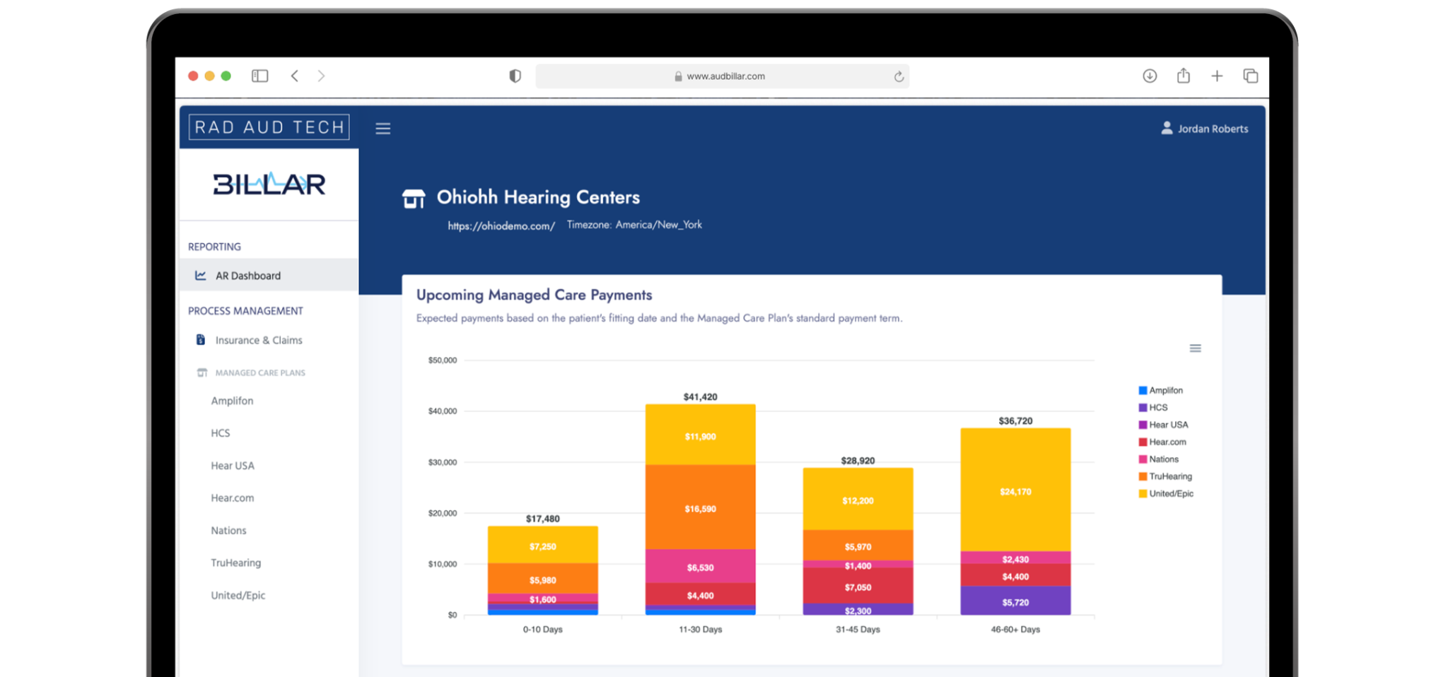Screen dimensions: 1448x677
Task: Toggle TruHearing series in chart legend
Action: tap(1170, 476)
